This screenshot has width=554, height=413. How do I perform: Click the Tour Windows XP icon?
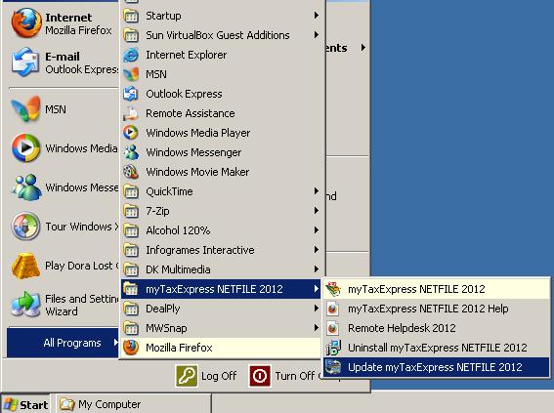point(25,227)
